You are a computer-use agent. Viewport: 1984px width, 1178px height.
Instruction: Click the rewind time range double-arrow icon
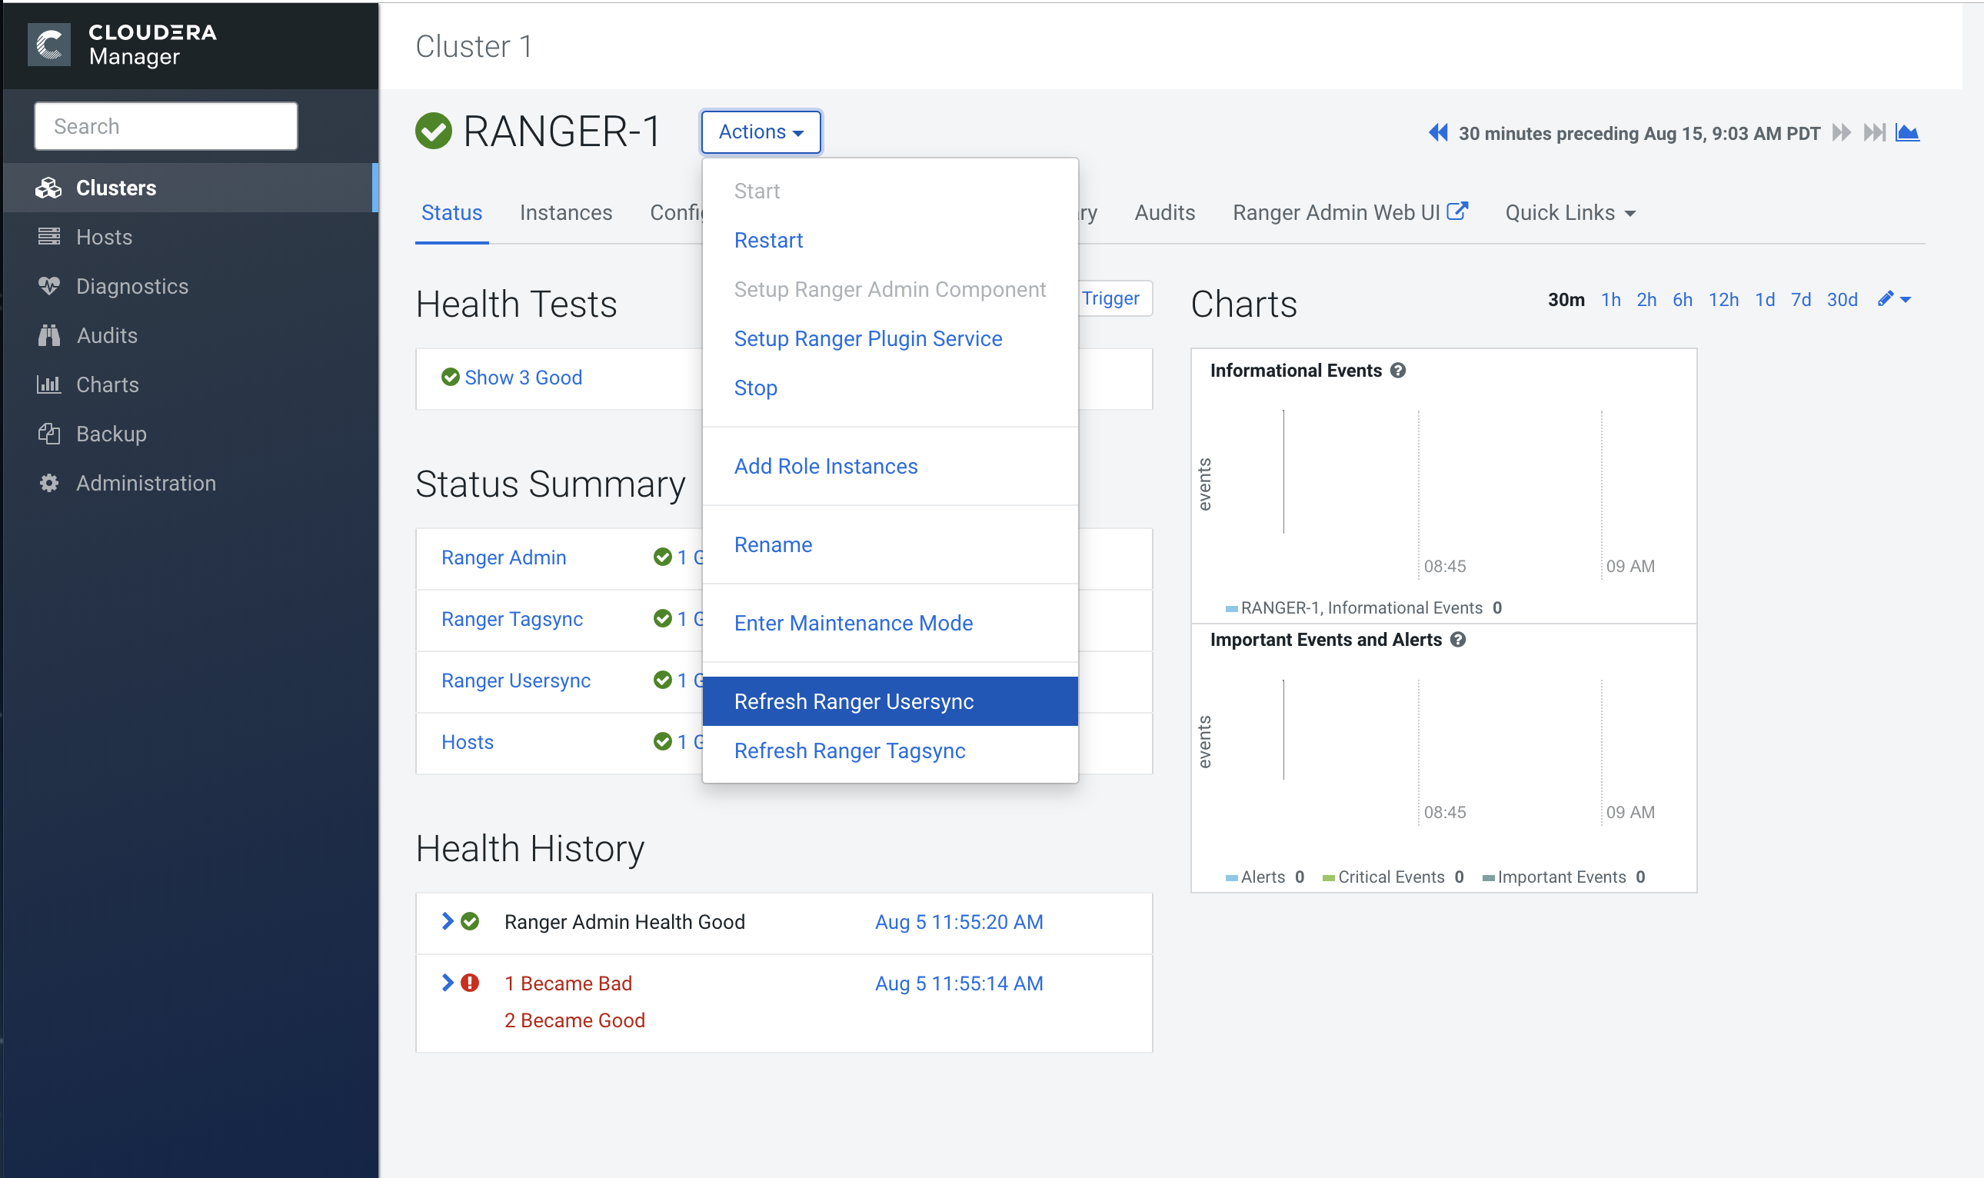1438,132
